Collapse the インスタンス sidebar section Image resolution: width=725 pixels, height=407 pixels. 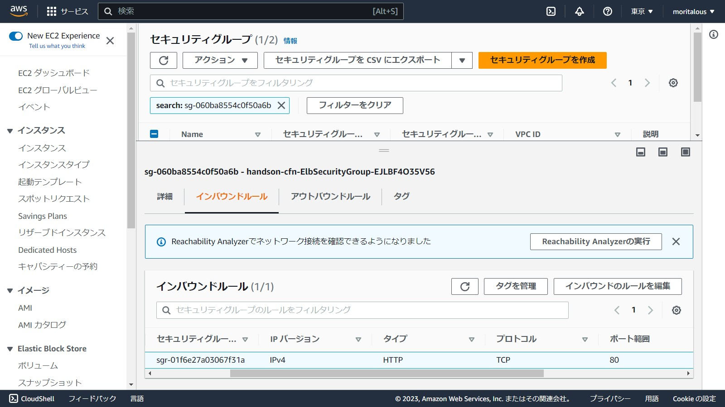click(x=10, y=131)
